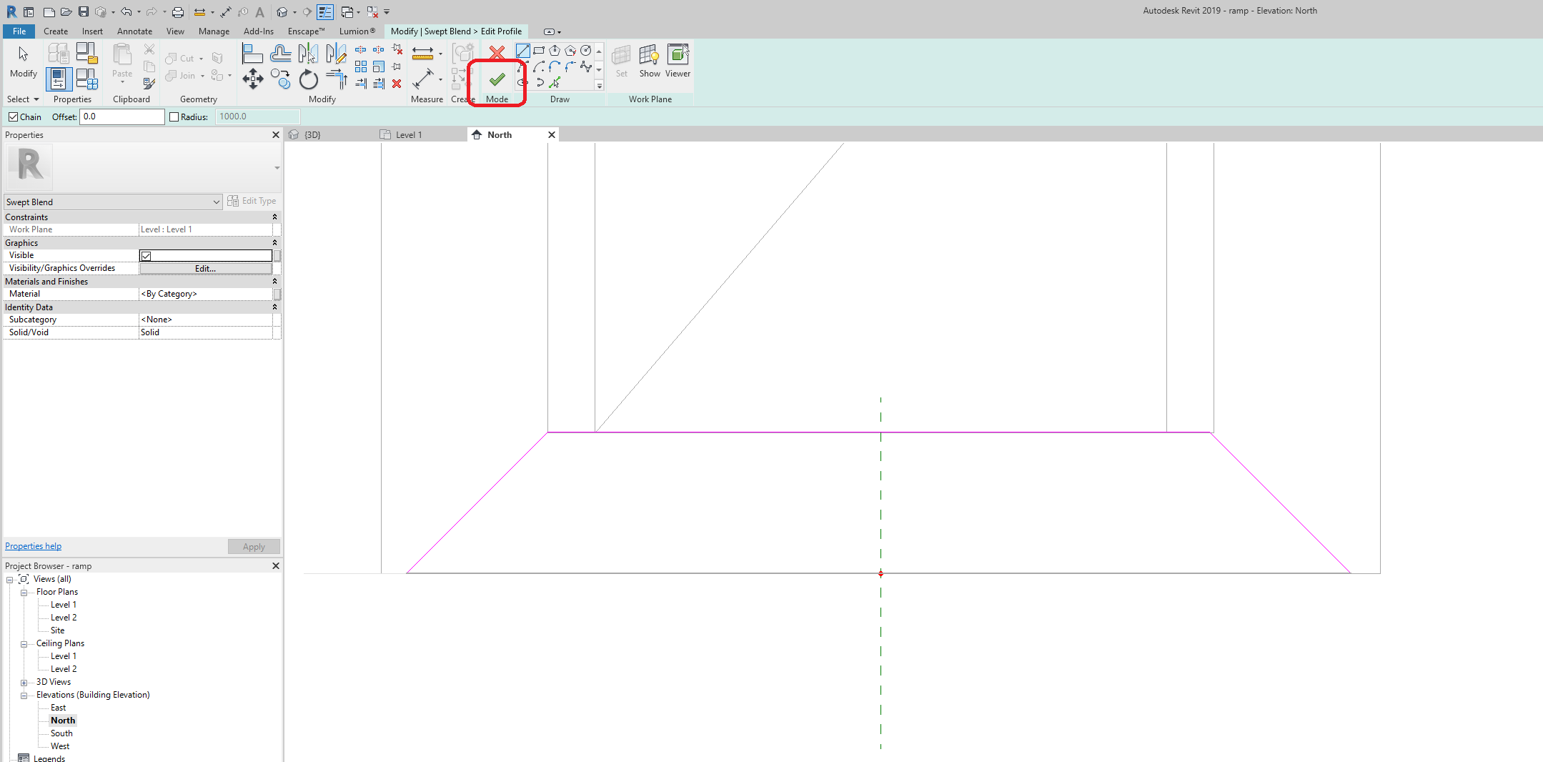1543x762 pixels.
Task: Click the red Cancel Edit Mode cross
Action: 497,51
